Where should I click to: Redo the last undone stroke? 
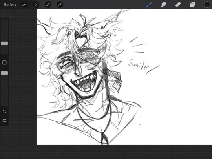point(4,120)
